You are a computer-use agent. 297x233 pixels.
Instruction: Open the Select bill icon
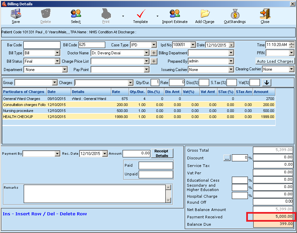pos(76,16)
